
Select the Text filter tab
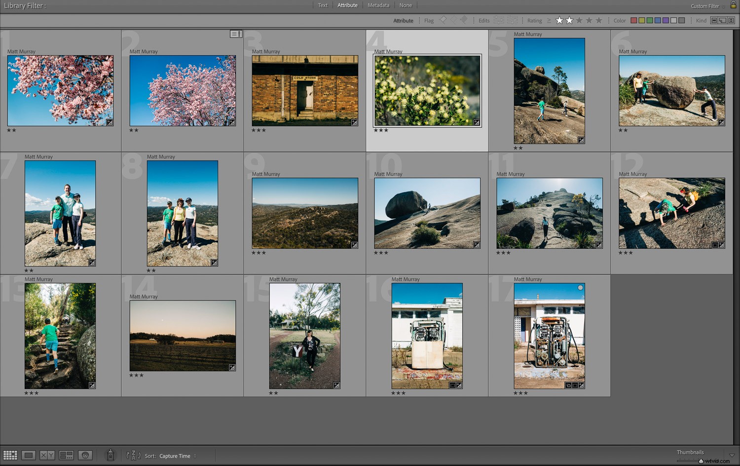click(323, 5)
